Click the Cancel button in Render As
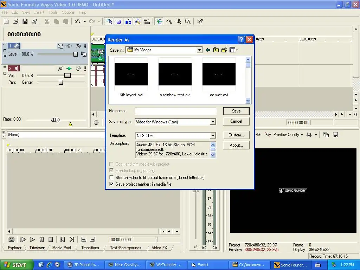Image resolution: width=360 pixels, height=270 pixels. pos(236,121)
